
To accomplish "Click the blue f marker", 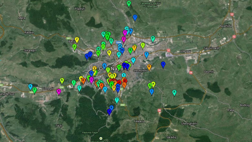I will (146, 55).
